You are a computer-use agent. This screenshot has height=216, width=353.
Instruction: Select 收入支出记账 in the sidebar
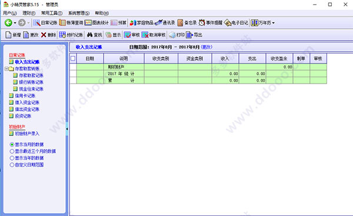[27, 62]
